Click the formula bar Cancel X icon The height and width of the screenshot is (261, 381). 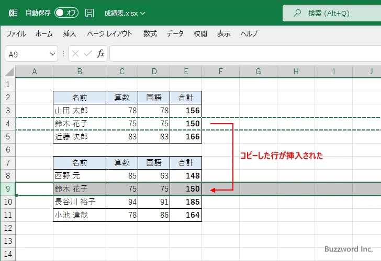pos(75,54)
